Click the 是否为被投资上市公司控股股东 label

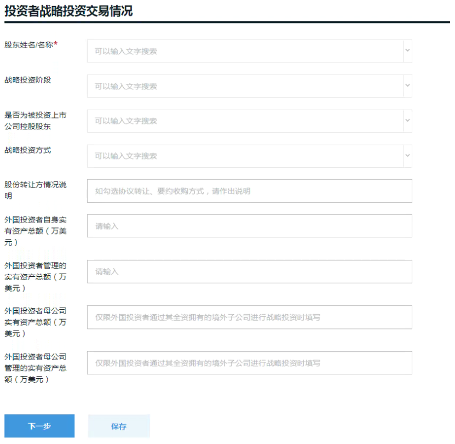[36, 121]
